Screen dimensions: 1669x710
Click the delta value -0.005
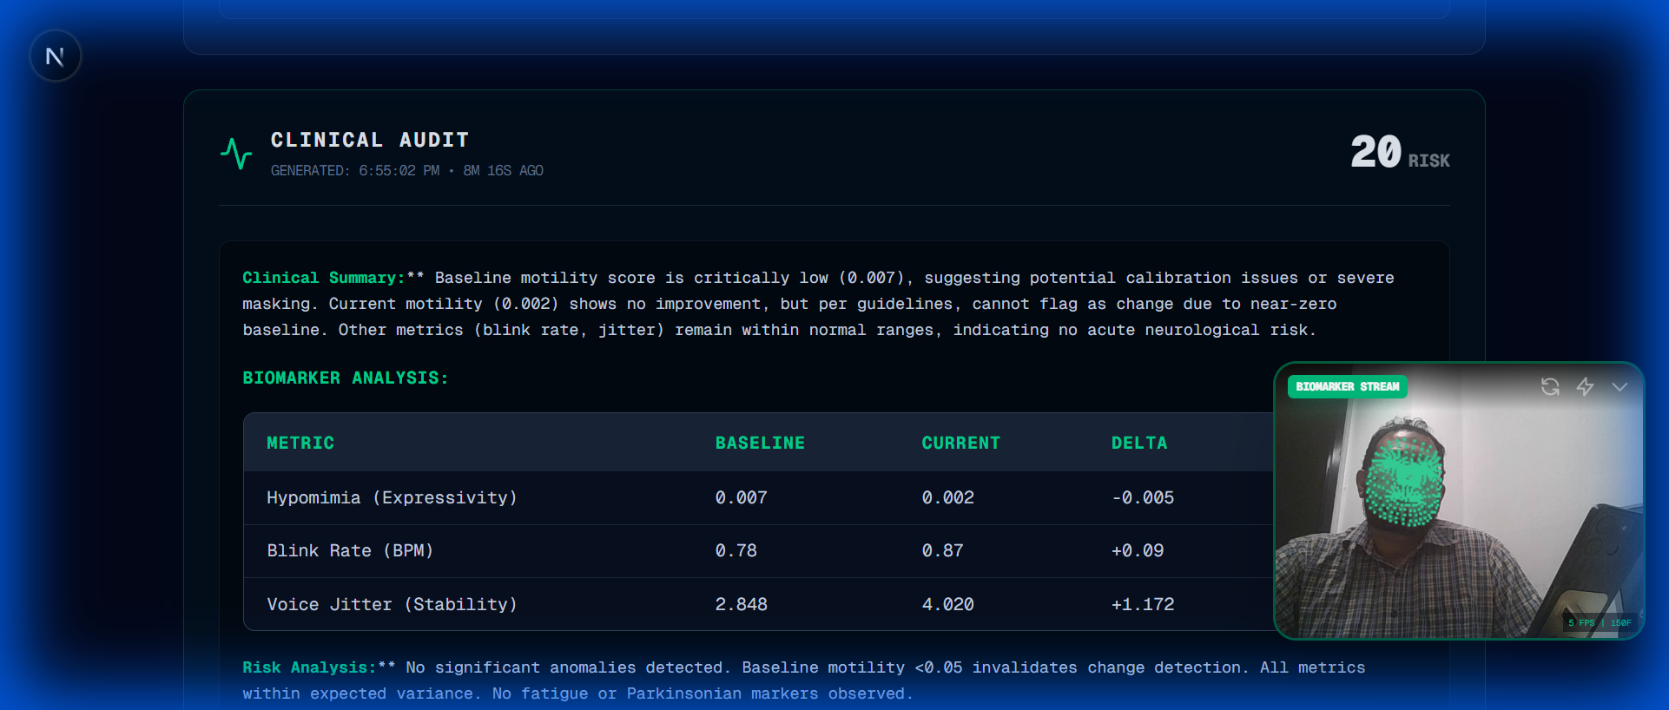click(x=1143, y=497)
